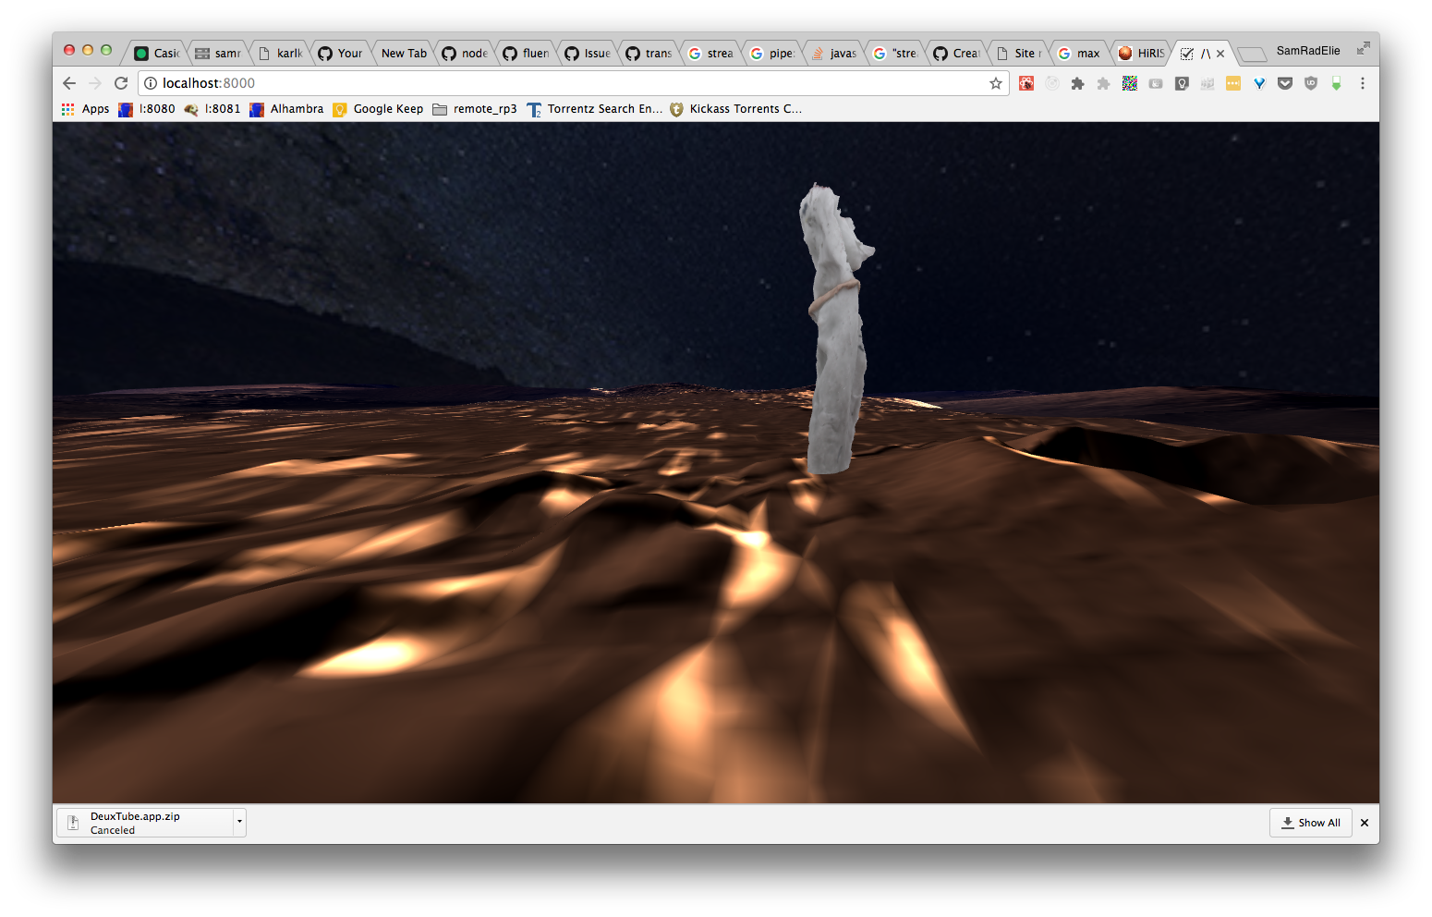Click the gray hand-card extension icon
1432x917 pixels.
(1155, 83)
